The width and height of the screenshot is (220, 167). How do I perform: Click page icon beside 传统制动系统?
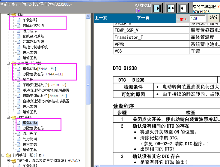(x=19, y=36)
